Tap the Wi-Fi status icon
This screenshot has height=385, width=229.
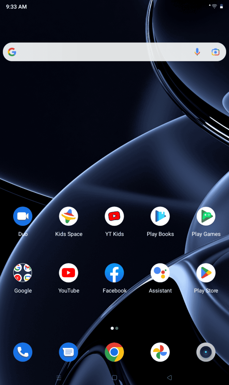(214, 6)
